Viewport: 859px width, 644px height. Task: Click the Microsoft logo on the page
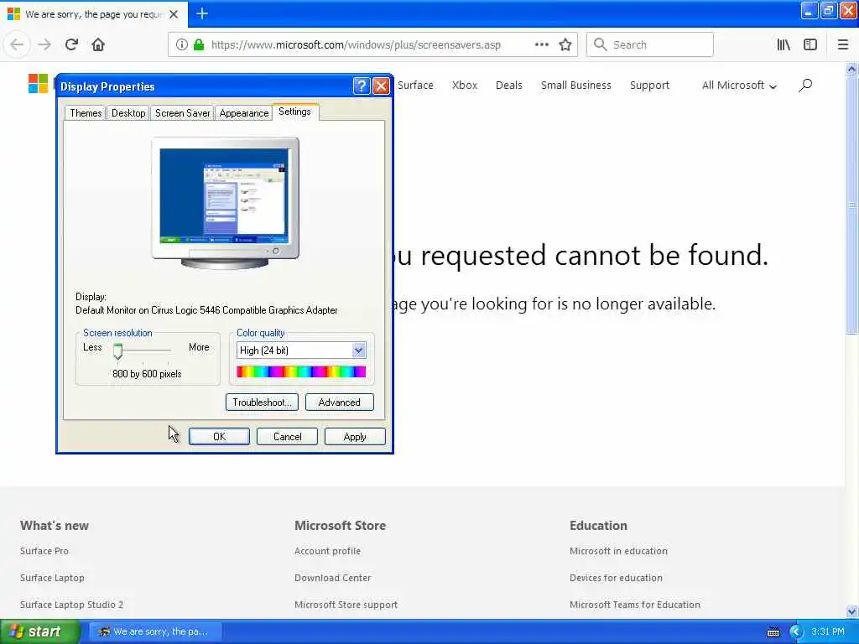click(38, 84)
